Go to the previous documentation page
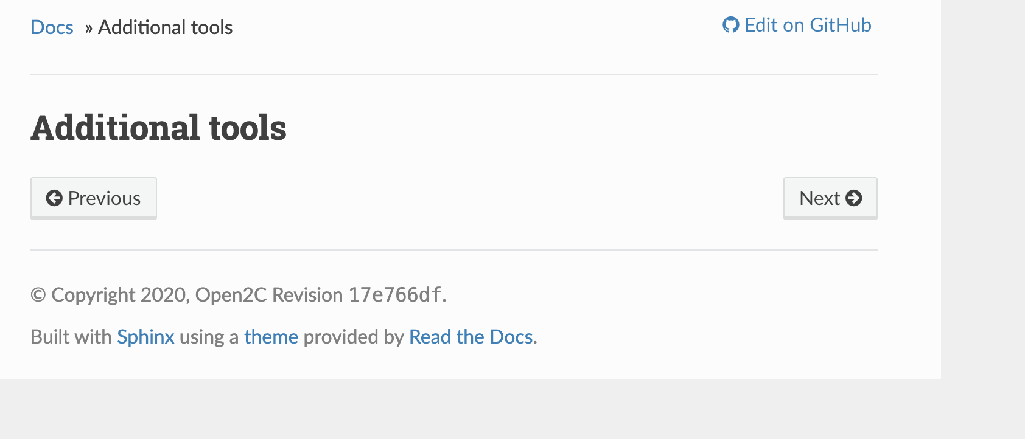 (93, 198)
